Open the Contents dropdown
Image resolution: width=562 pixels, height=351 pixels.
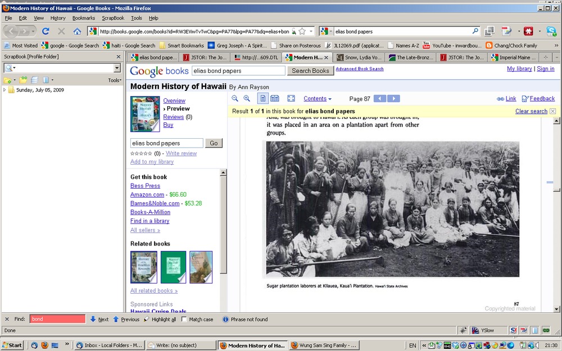[x=317, y=98]
